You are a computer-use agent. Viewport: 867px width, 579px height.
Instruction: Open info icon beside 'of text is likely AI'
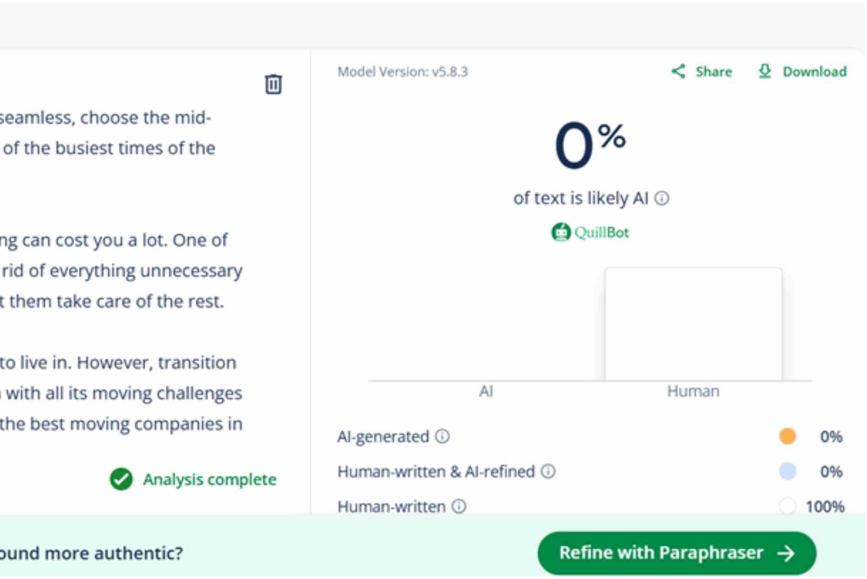[662, 198]
